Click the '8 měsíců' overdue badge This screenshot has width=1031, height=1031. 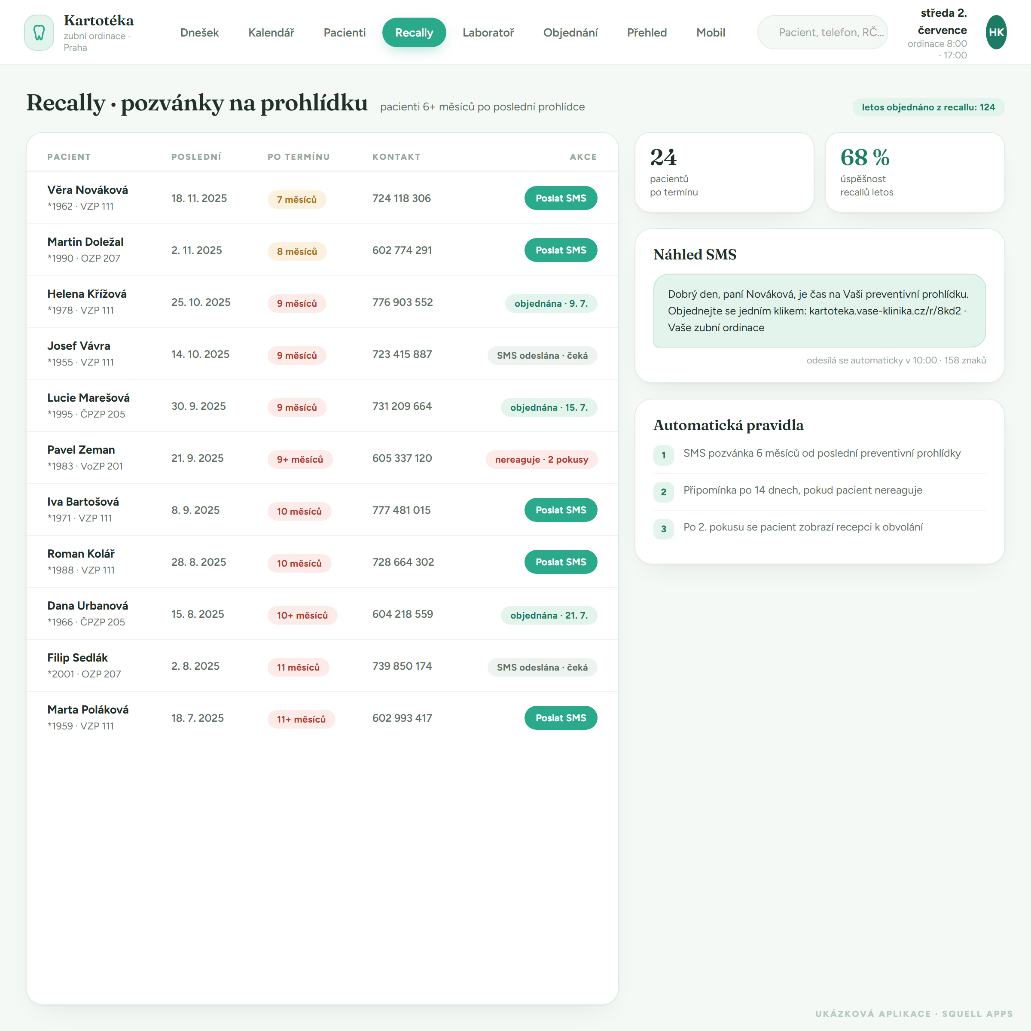click(297, 251)
